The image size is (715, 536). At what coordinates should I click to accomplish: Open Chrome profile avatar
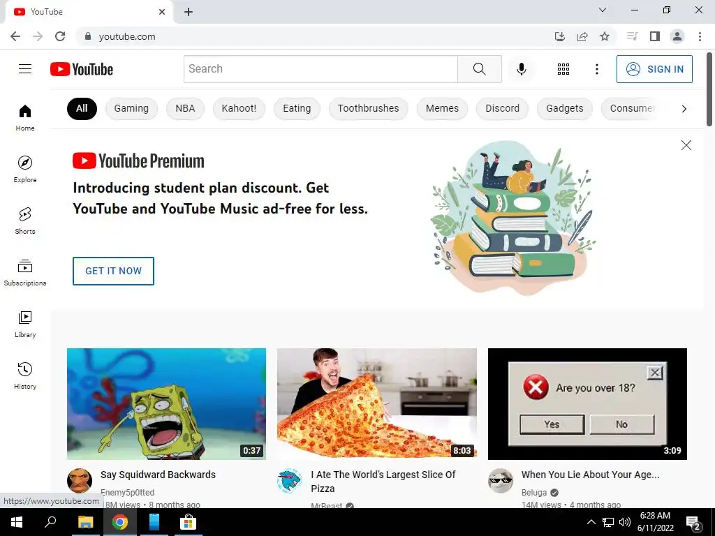tap(677, 36)
